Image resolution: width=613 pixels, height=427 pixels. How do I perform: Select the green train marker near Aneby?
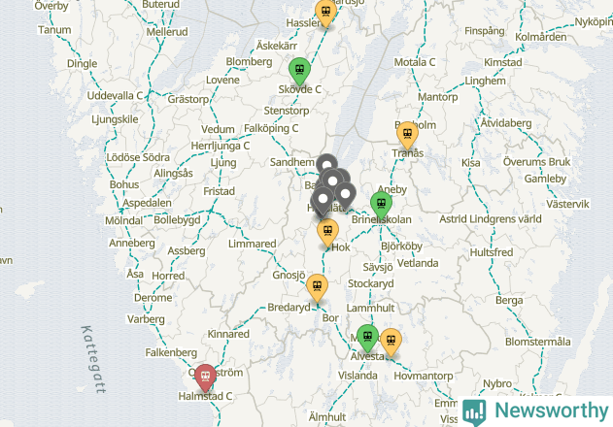point(381,205)
